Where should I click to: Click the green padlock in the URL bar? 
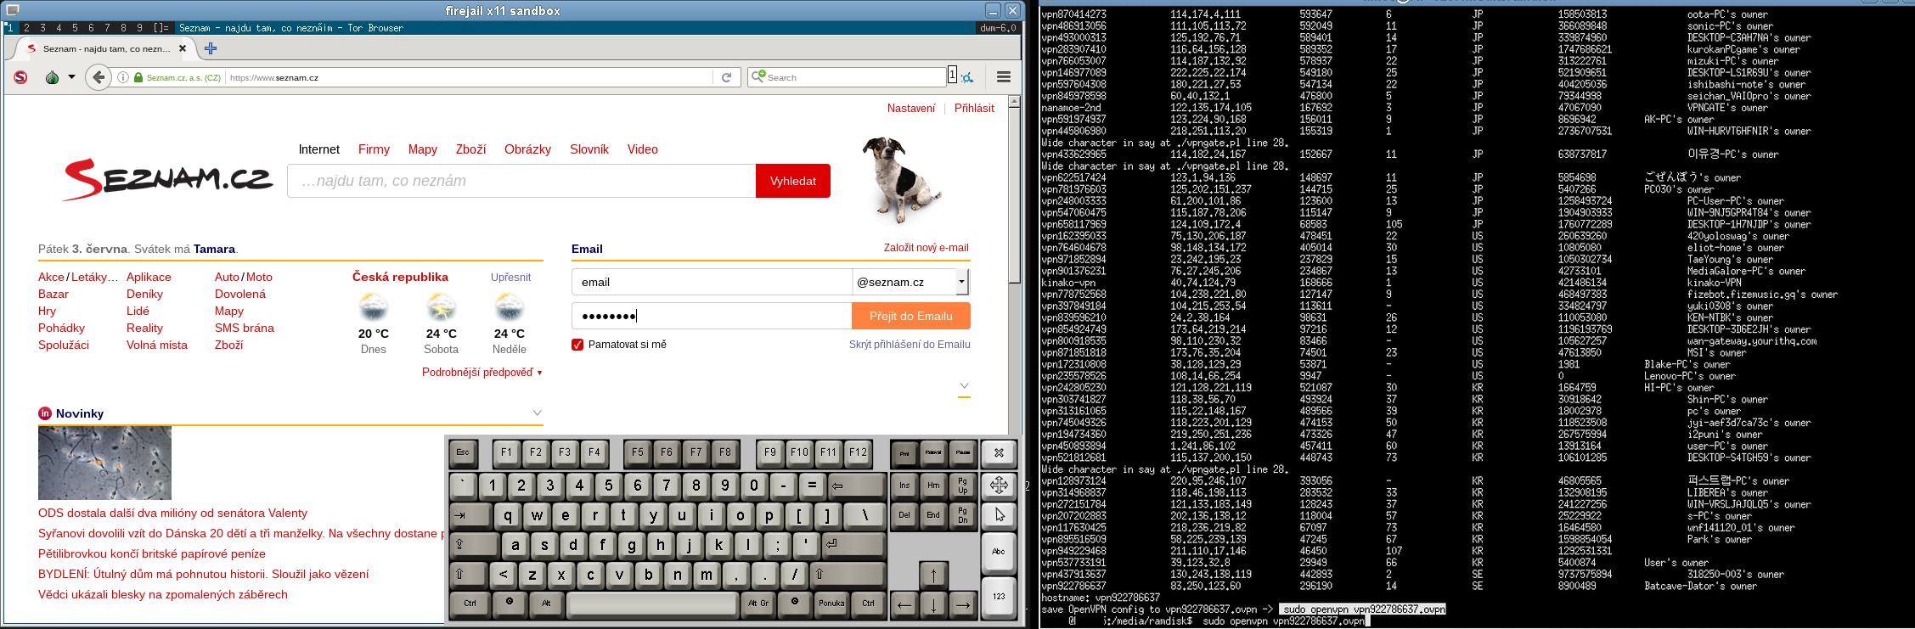pos(138,77)
